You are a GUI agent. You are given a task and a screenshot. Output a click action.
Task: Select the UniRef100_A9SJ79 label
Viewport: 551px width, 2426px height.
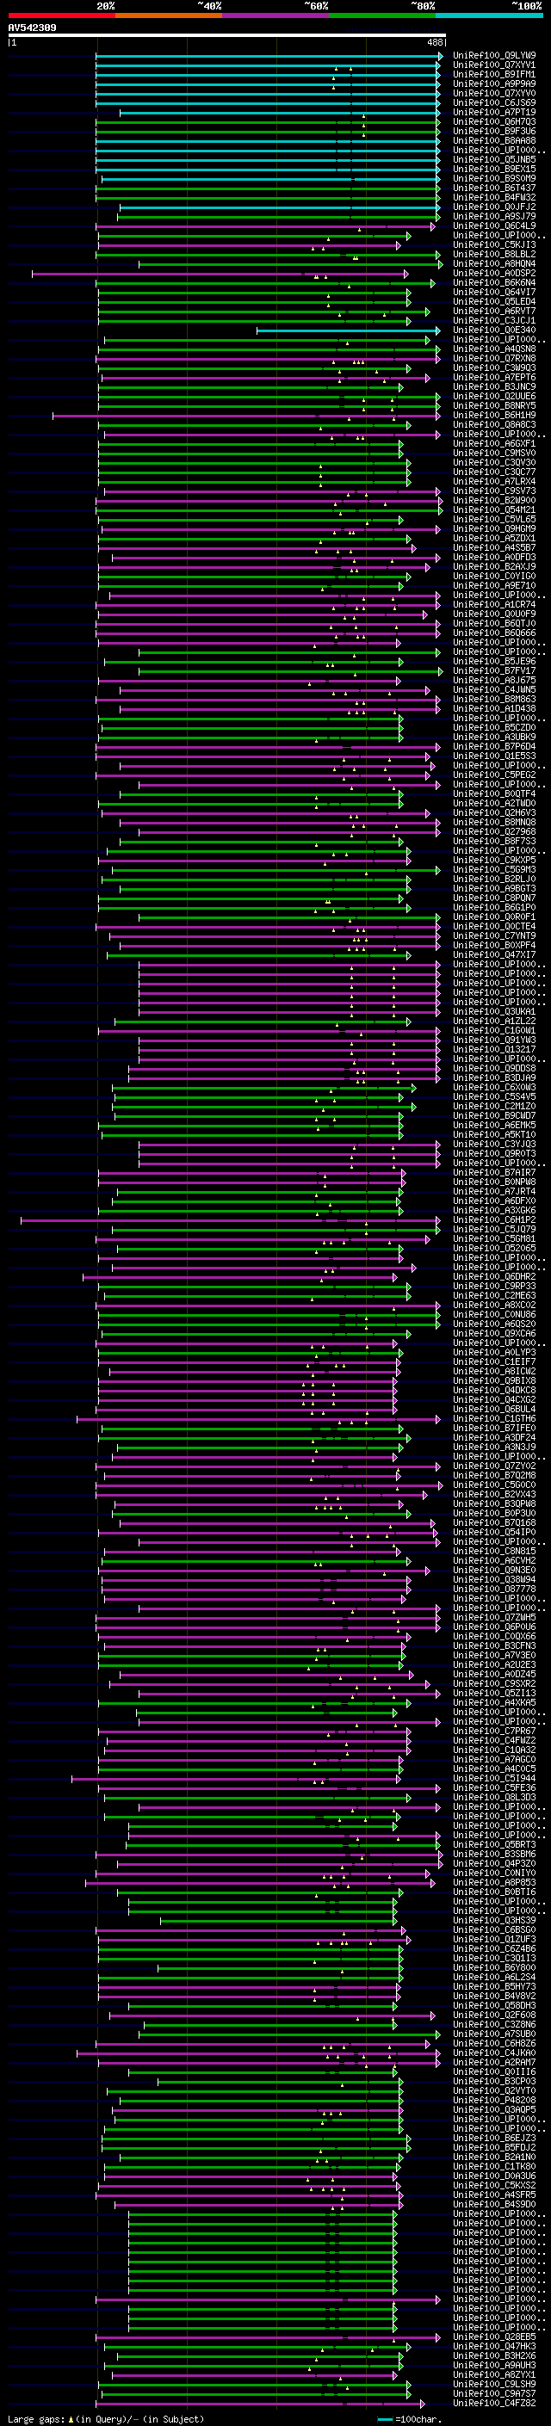[494, 217]
